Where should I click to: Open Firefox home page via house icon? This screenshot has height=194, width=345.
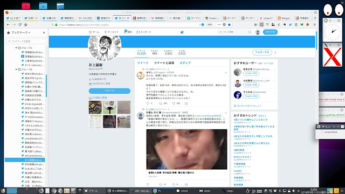click(x=25, y=25)
